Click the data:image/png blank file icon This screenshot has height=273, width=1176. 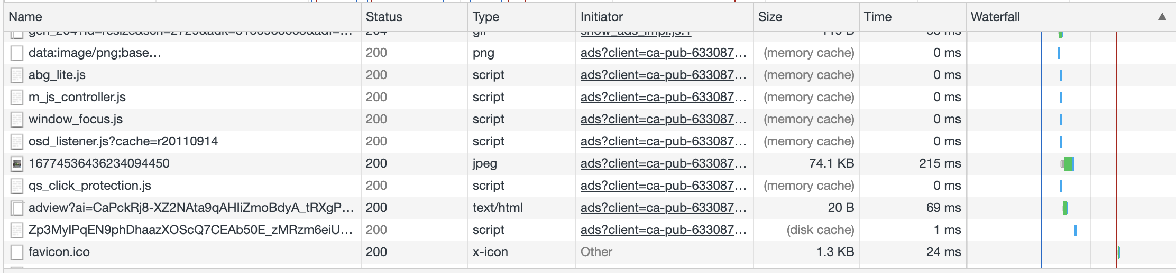click(17, 53)
